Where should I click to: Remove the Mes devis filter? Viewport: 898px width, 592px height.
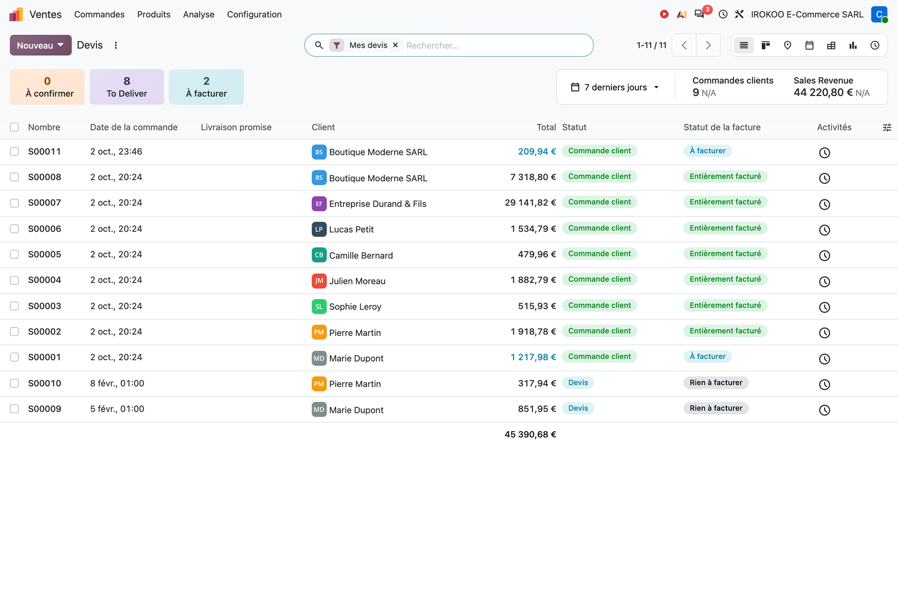pyautogui.click(x=395, y=45)
